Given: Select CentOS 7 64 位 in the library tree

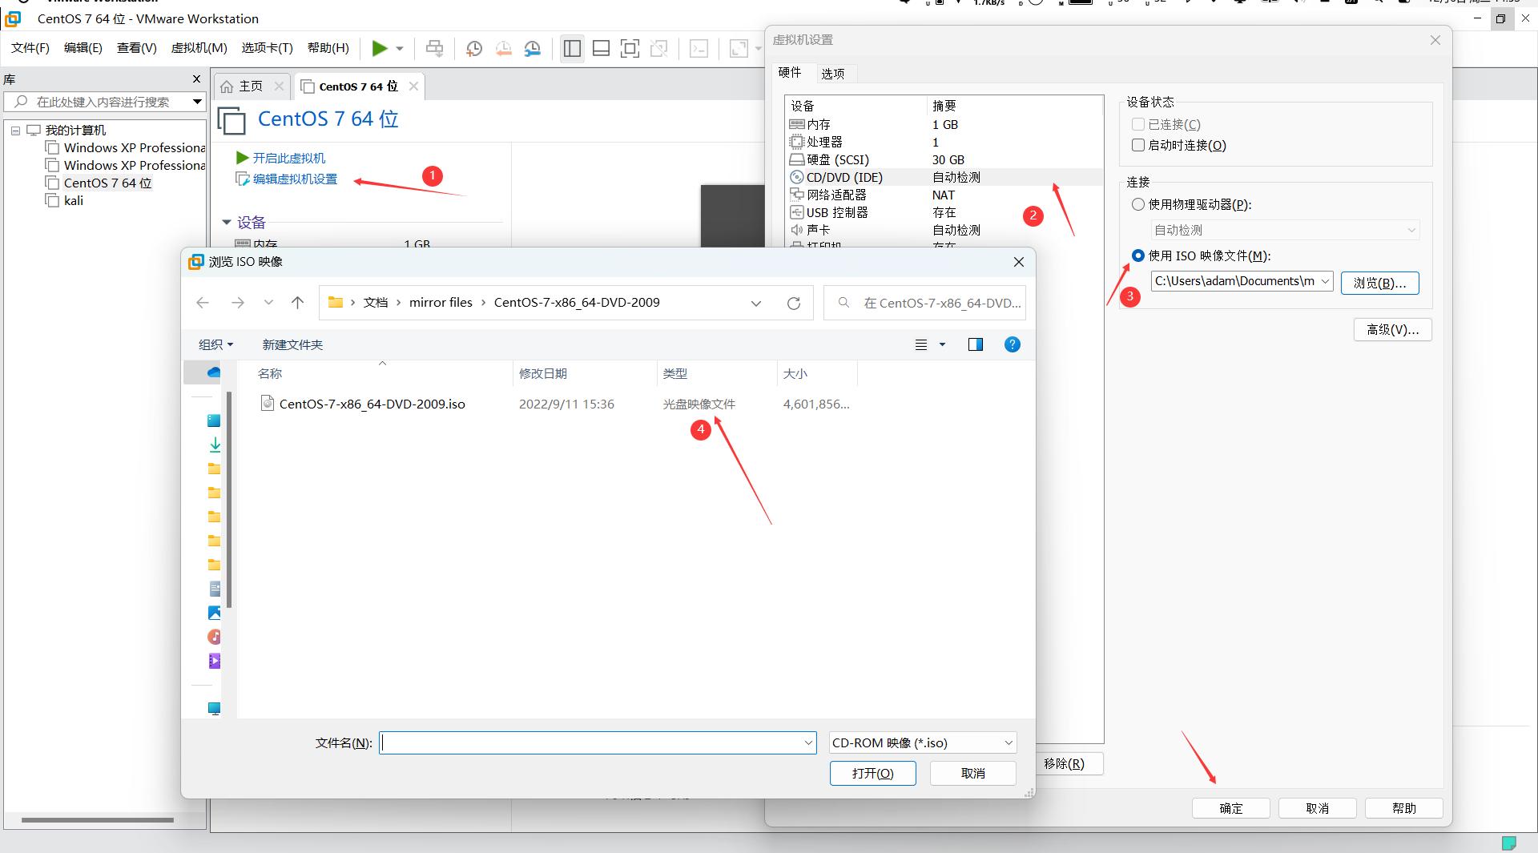Looking at the screenshot, I should [x=107, y=183].
